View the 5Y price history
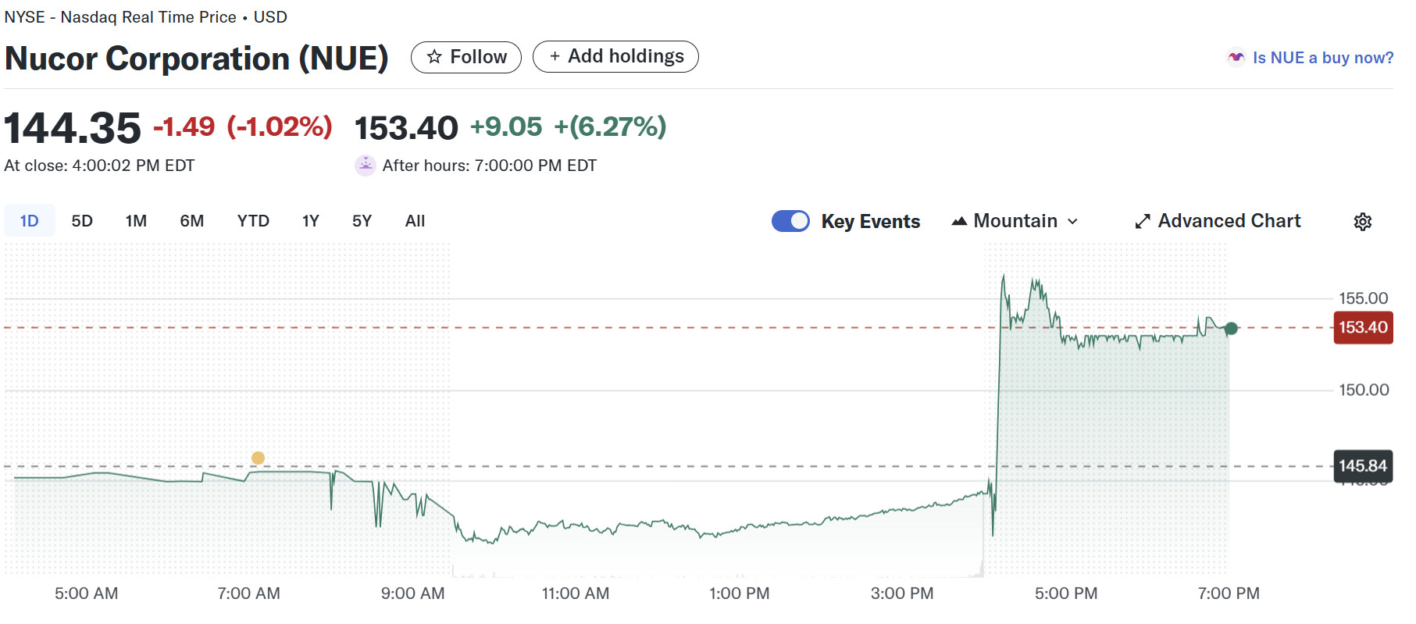 (362, 221)
